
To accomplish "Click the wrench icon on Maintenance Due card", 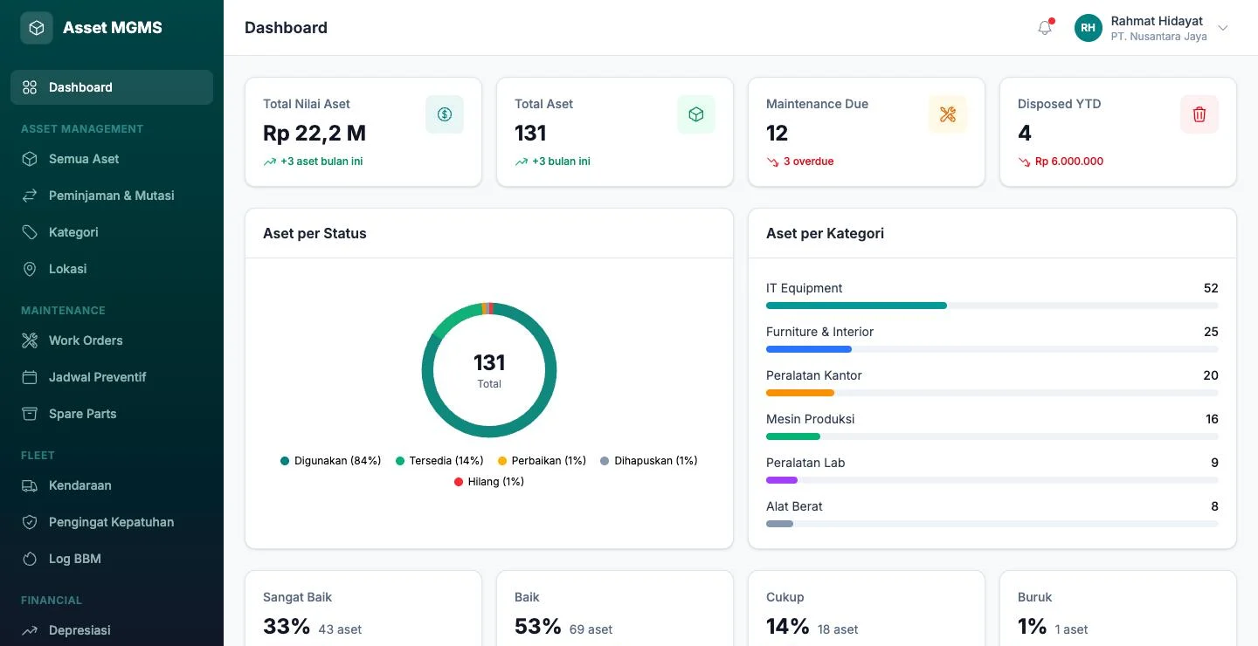I will click(948, 114).
